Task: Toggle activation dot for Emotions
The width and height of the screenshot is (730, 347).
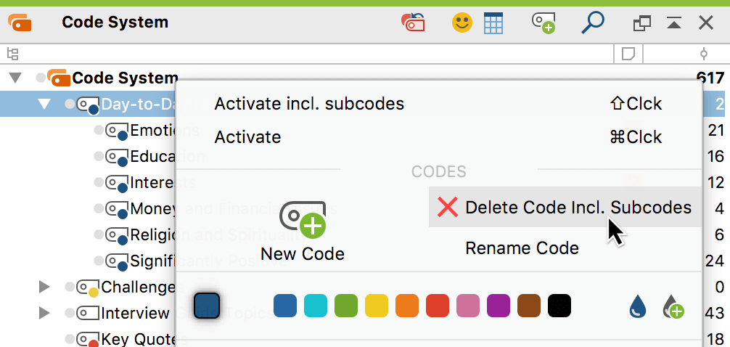Action: click(98, 131)
